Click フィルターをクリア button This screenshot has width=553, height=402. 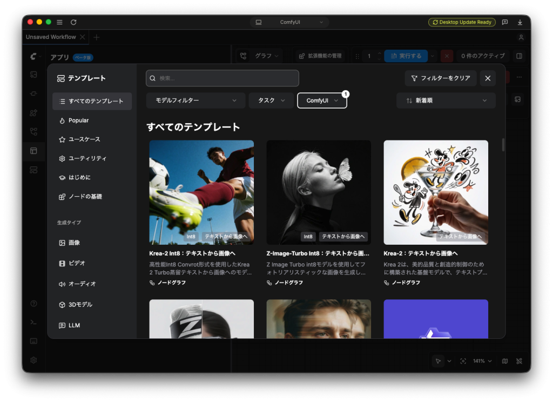pyautogui.click(x=441, y=78)
